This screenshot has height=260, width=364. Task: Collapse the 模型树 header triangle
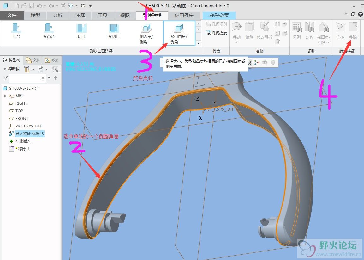(5, 69)
